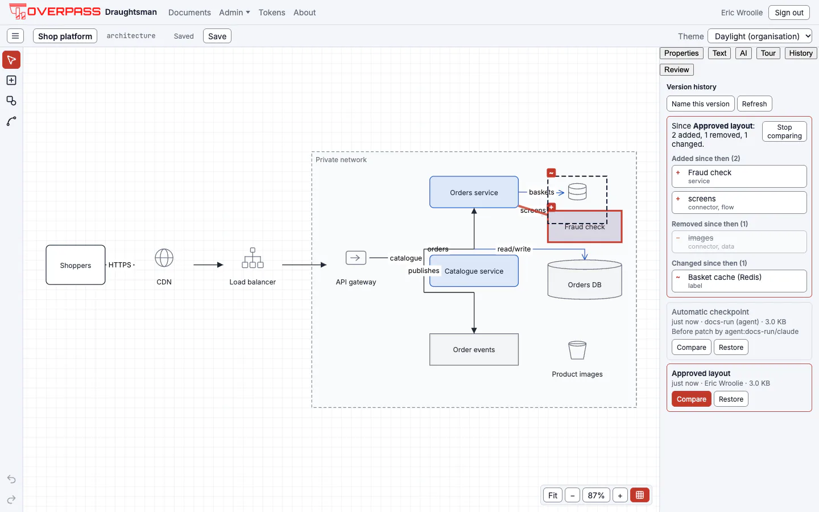The image size is (819, 512).
Task: Open the Tour tab
Action: coord(768,53)
